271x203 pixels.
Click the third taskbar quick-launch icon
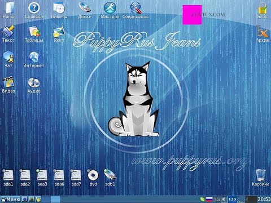point(38,199)
